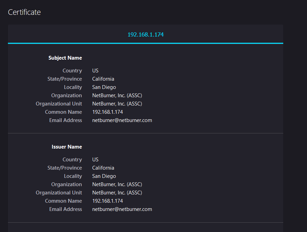Select Subject Name Country value US
Image resolution: width=307 pixels, height=232 pixels.
(95, 71)
